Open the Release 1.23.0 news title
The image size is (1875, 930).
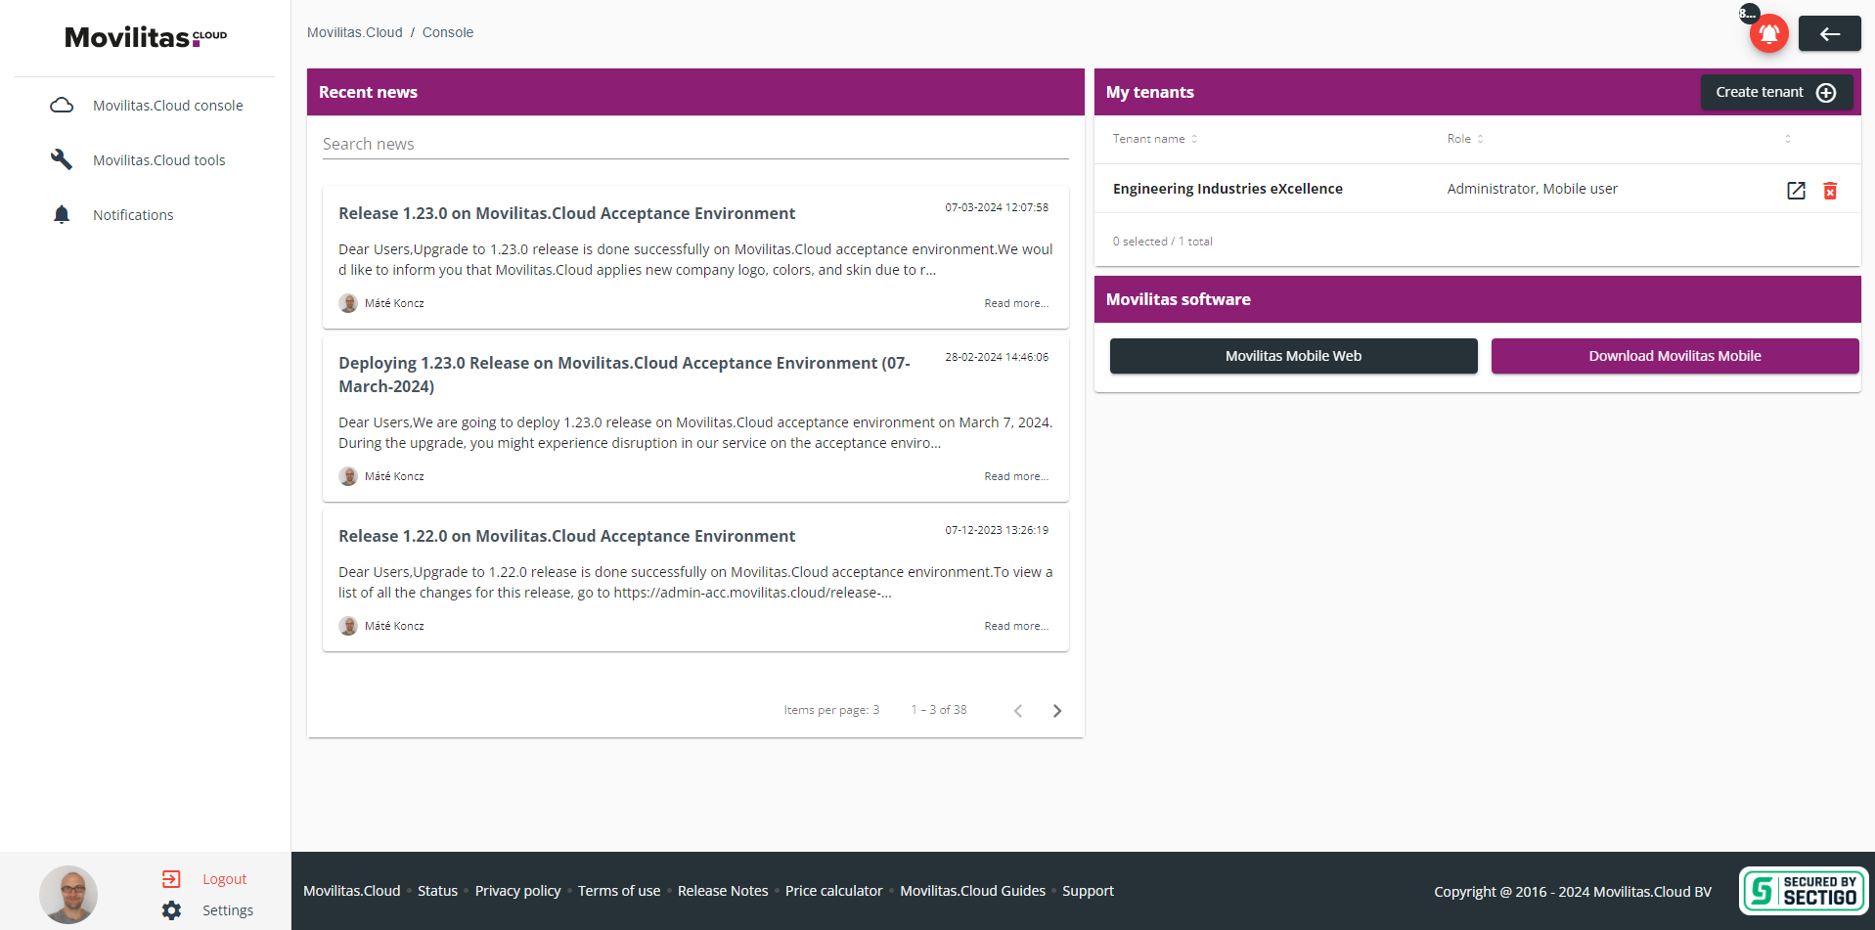pyautogui.click(x=566, y=213)
